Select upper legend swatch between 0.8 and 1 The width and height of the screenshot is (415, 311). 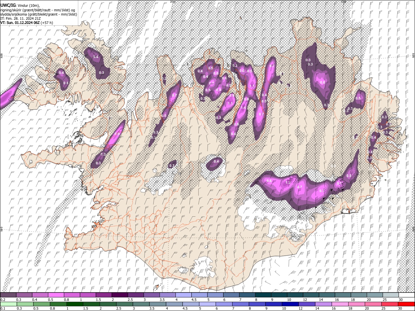pos(72,295)
